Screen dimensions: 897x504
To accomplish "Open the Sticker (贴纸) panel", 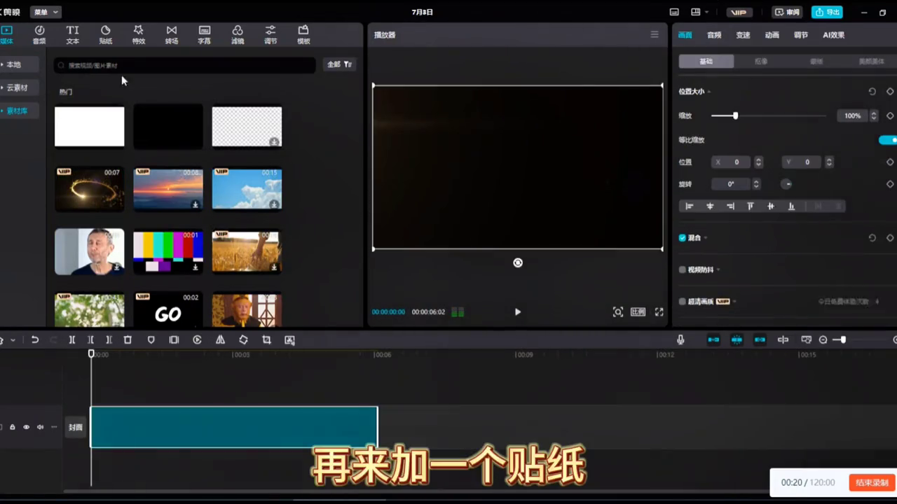I will tap(105, 35).
